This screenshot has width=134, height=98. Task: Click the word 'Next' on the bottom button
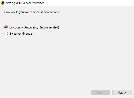point(121,93)
